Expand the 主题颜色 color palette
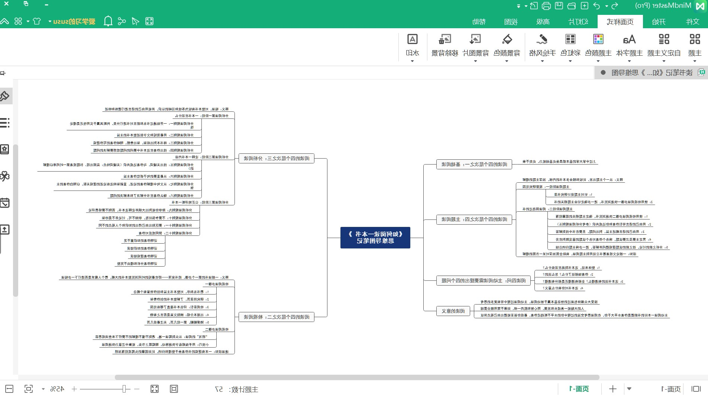Image resolution: width=708 pixels, height=397 pixels. [x=598, y=47]
